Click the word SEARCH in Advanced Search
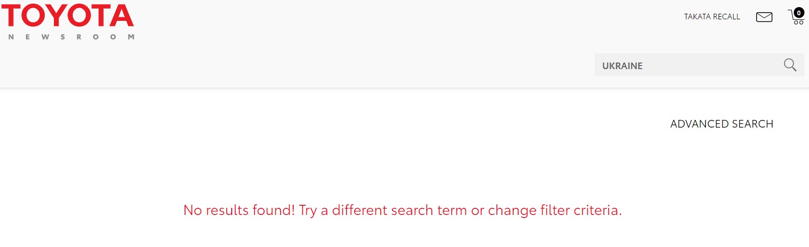Viewport: 809px width, 247px height. [752, 124]
